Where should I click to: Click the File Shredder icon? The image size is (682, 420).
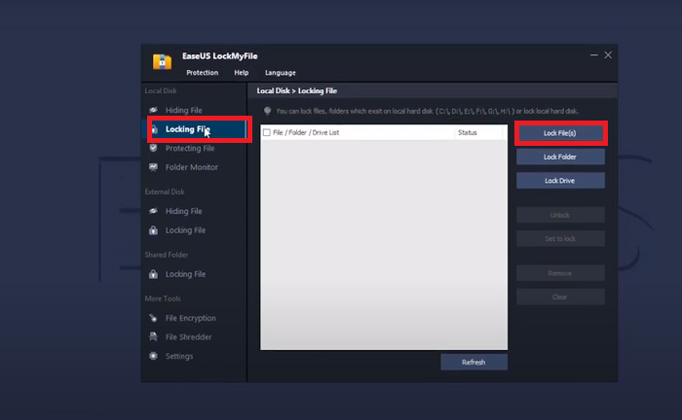(153, 336)
